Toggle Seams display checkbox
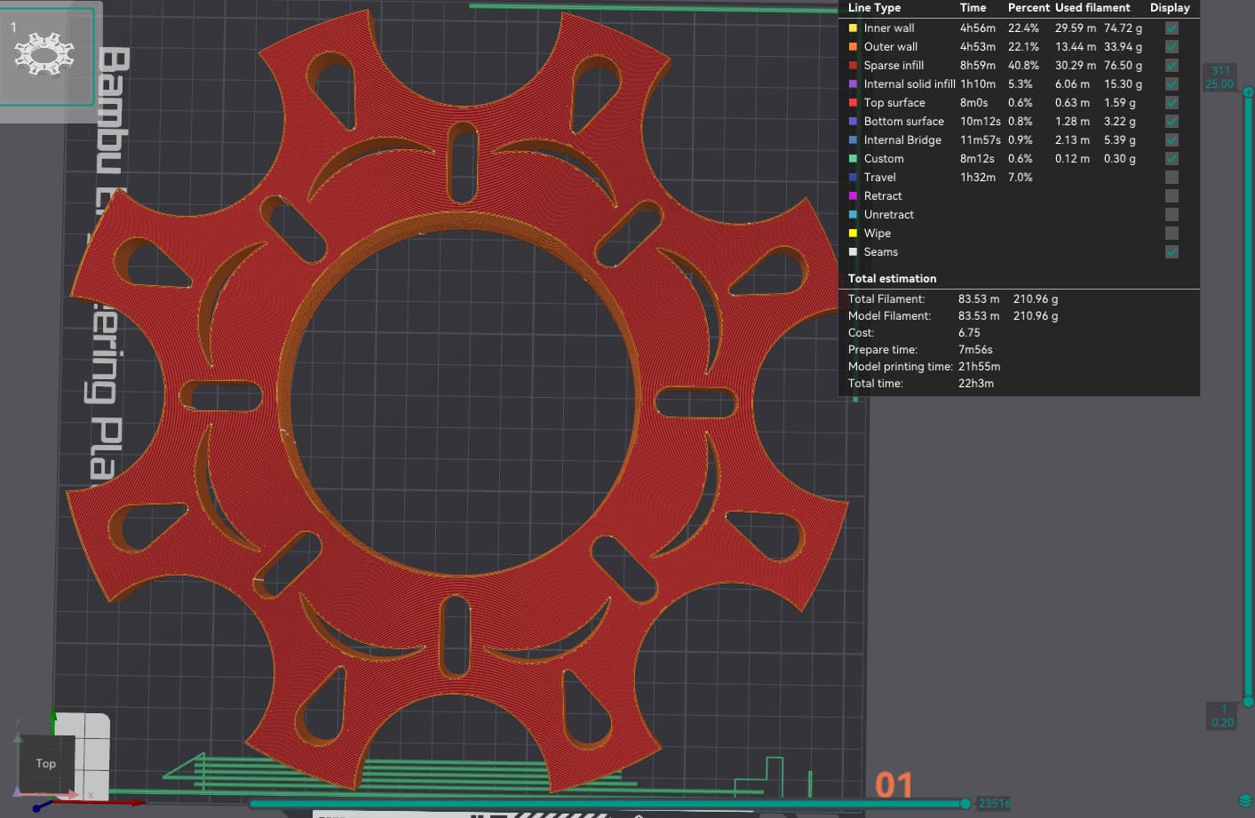The width and height of the screenshot is (1255, 818). (1172, 252)
